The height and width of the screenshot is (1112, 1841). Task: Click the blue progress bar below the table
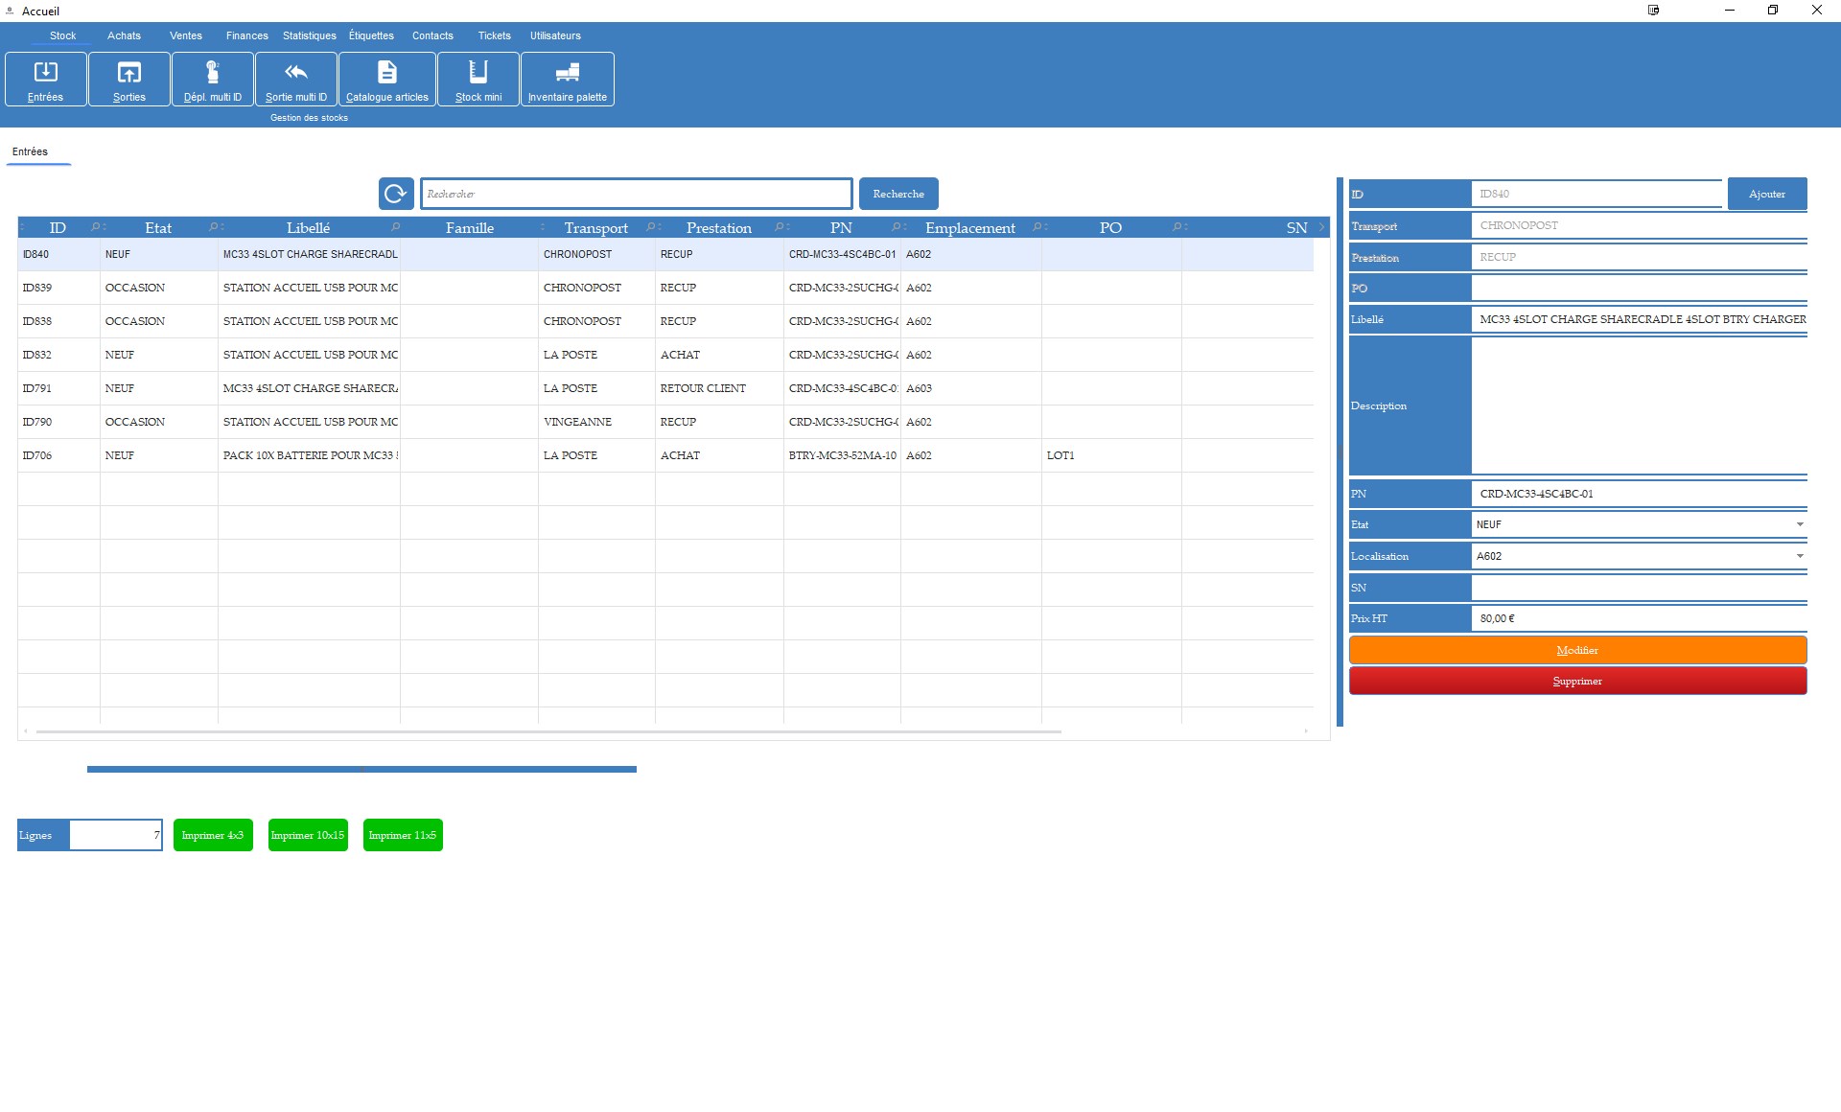pyautogui.click(x=361, y=769)
